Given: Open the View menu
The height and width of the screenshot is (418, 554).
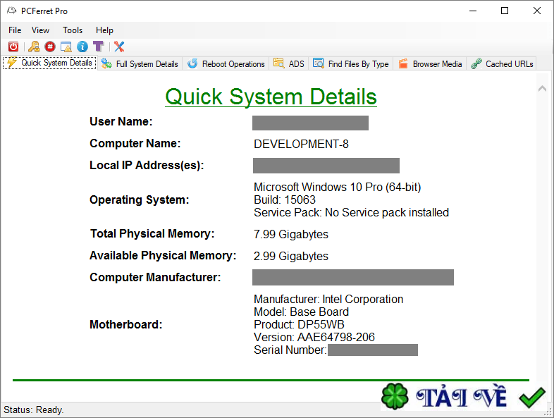Looking at the screenshot, I should point(41,30).
